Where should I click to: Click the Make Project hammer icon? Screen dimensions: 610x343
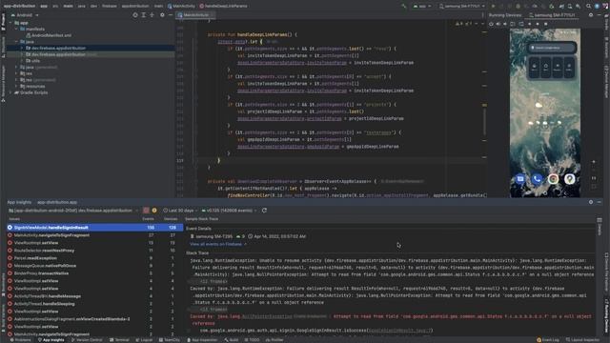(x=404, y=7)
